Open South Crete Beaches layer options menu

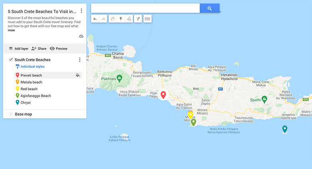(80, 60)
